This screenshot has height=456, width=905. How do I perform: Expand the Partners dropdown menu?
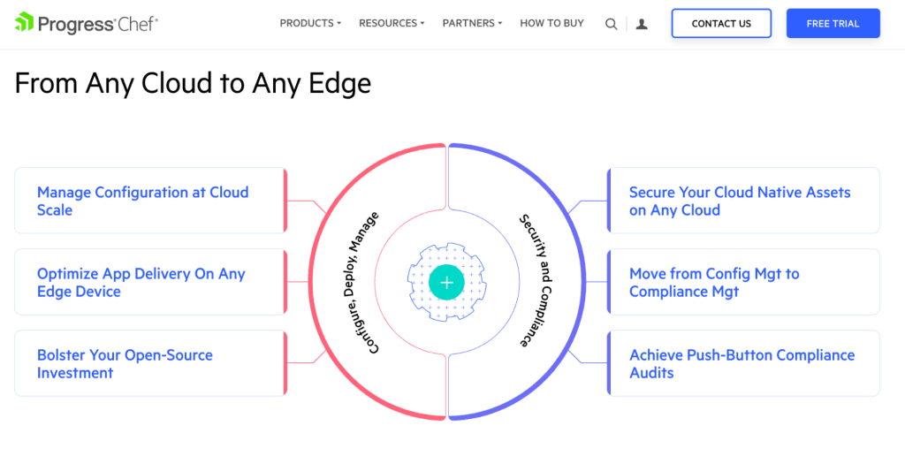472,23
